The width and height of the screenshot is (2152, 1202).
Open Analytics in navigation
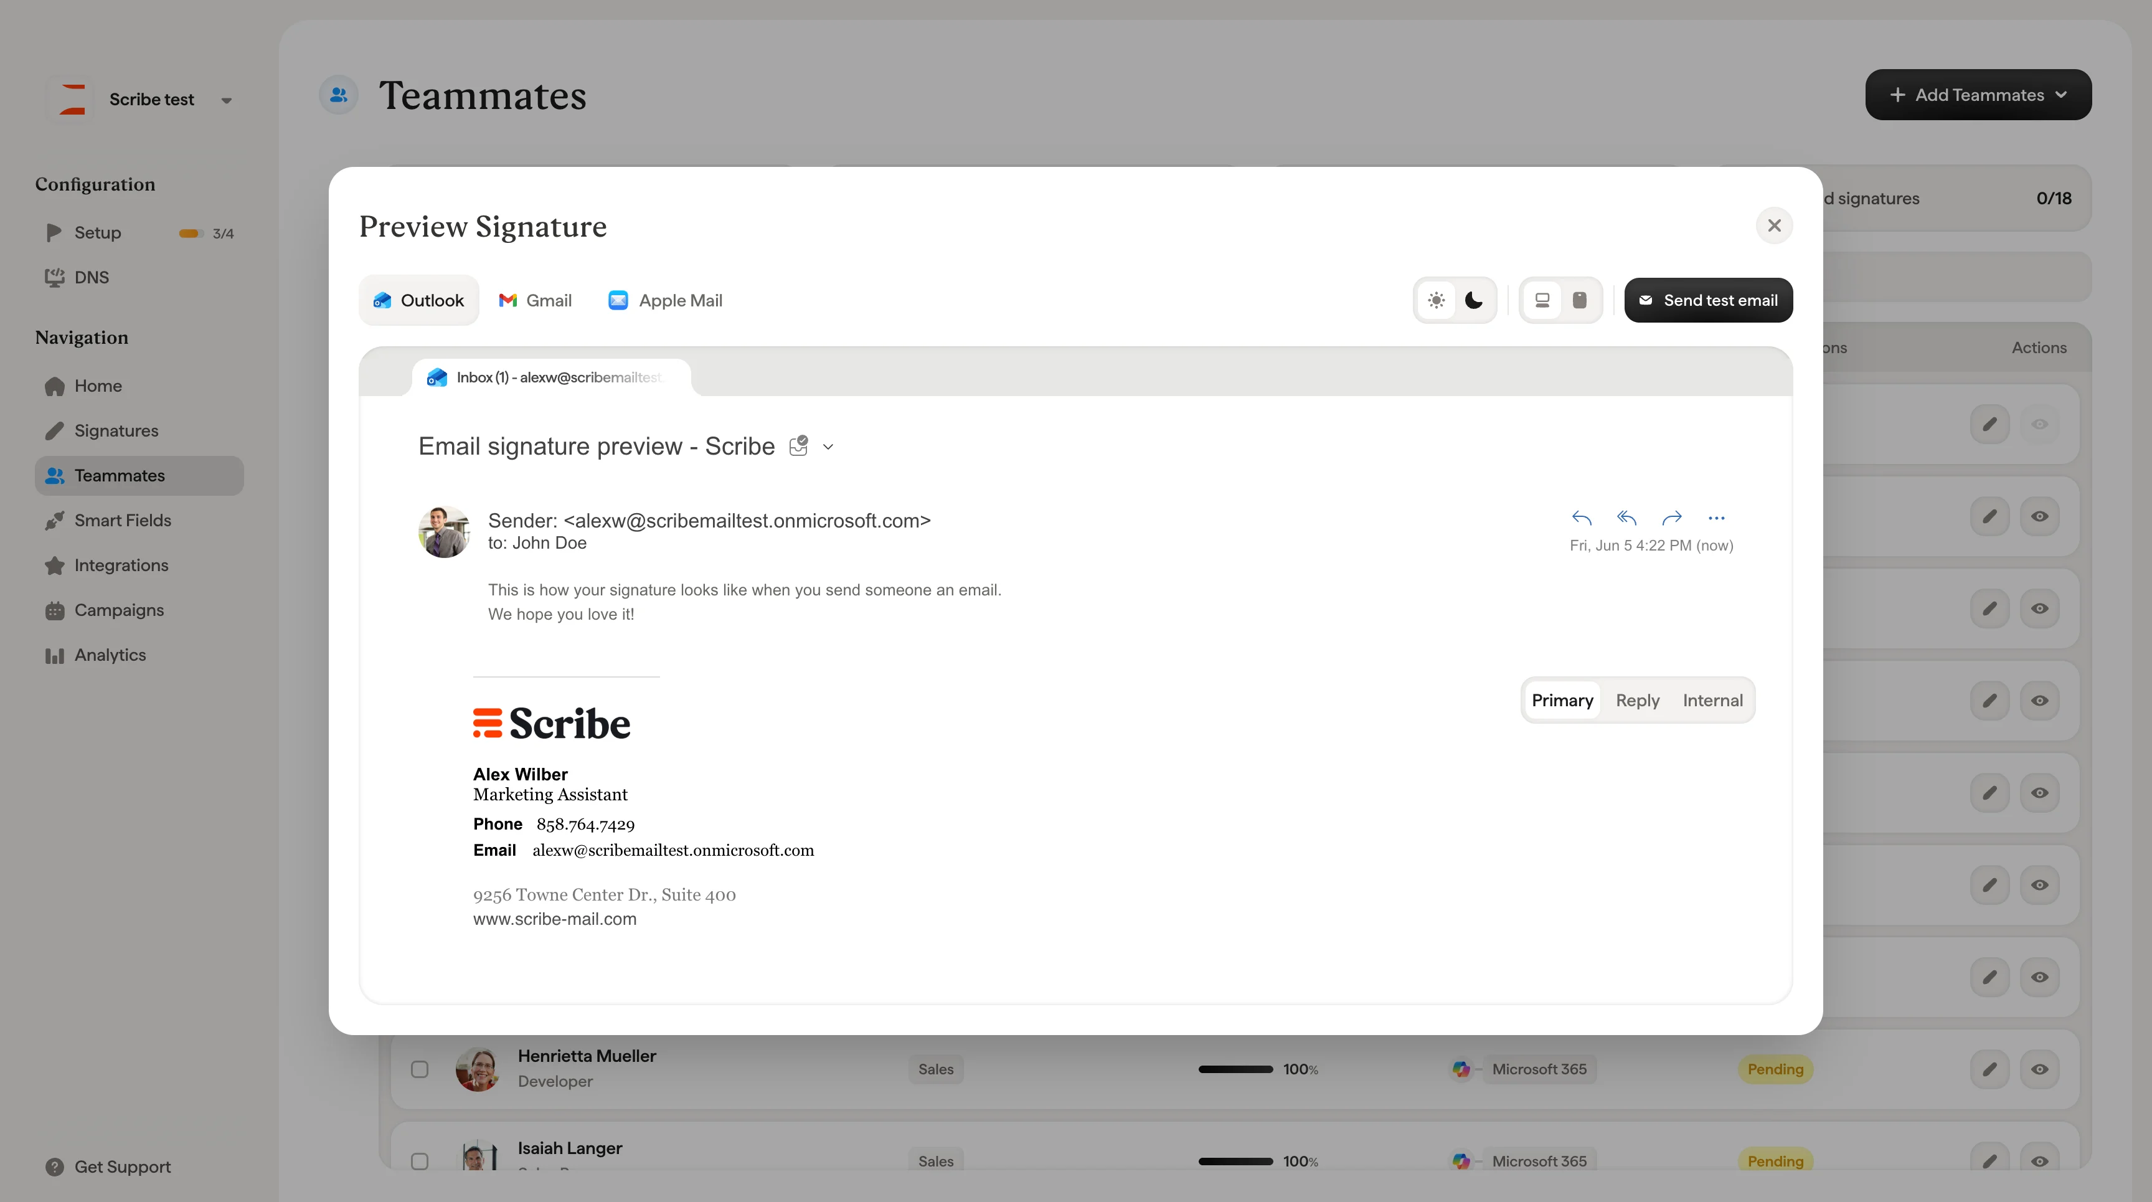point(139,655)
